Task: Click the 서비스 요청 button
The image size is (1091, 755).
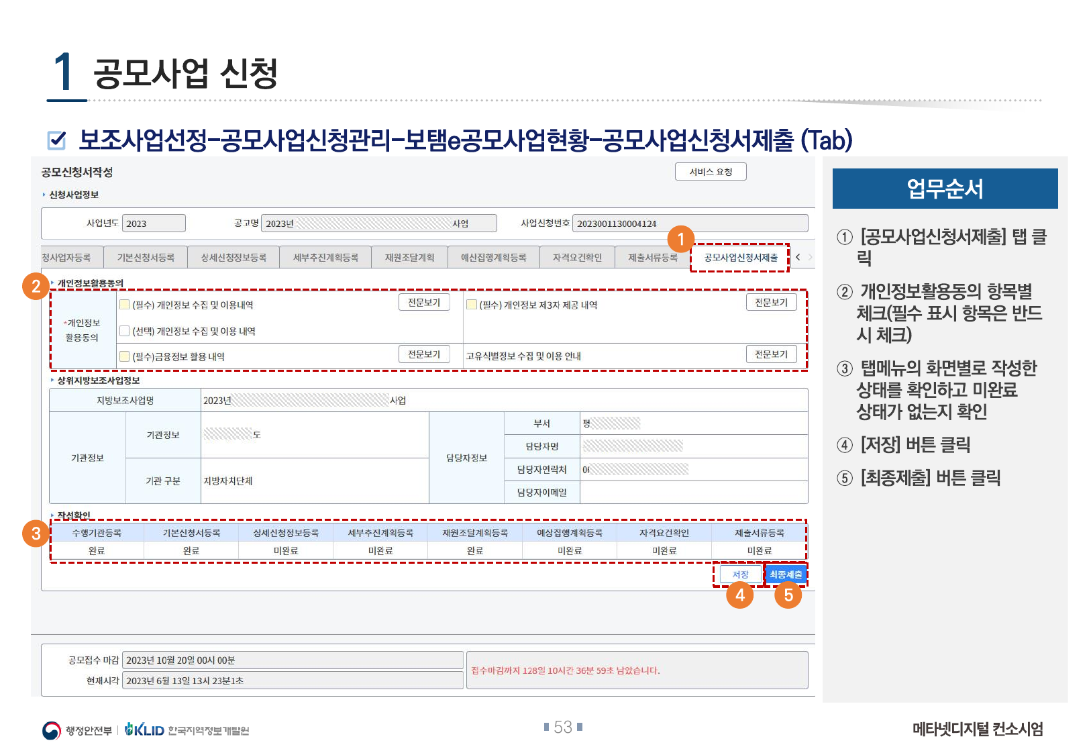Action: [711, 172]
